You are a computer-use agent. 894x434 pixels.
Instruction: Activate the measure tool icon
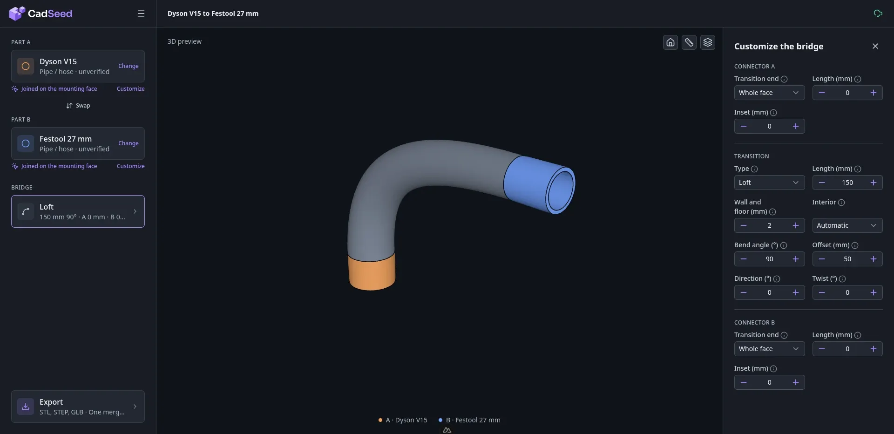(689, 42)
